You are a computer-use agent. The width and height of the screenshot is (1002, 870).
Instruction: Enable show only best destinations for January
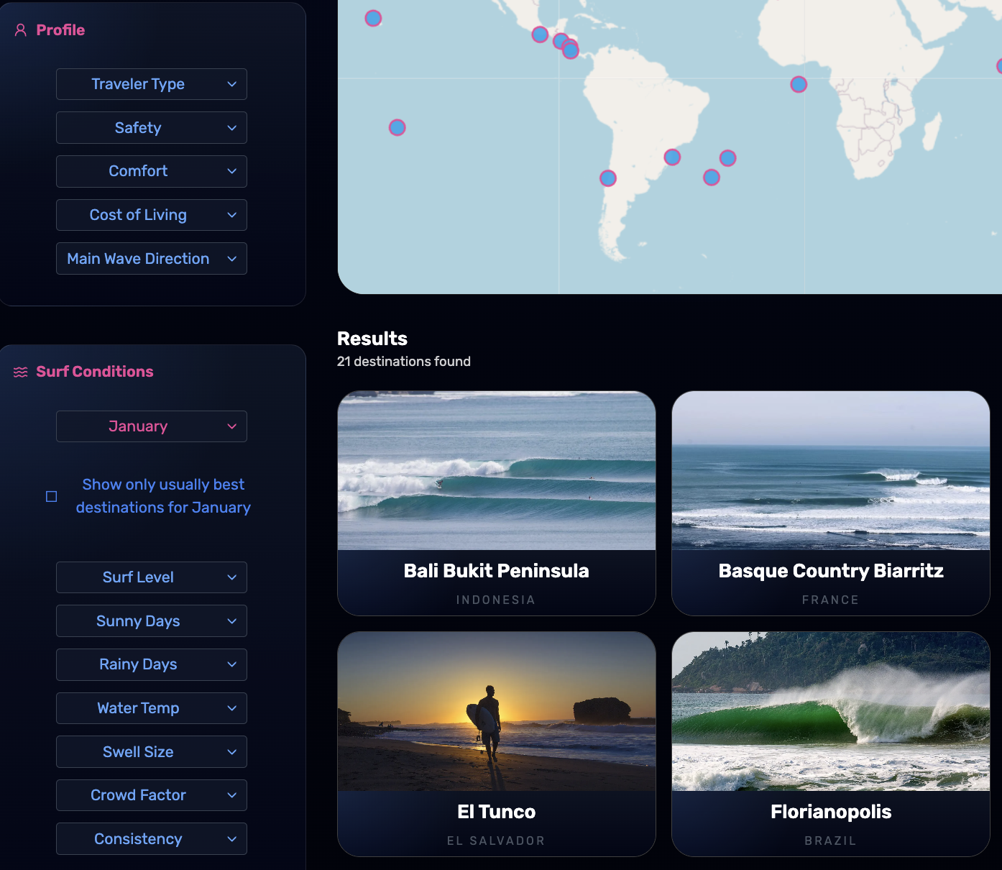[x=51, y=495]
